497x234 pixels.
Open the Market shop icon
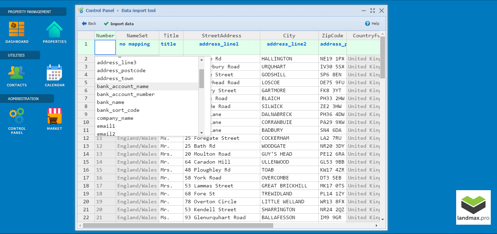(x=54, y=116)
